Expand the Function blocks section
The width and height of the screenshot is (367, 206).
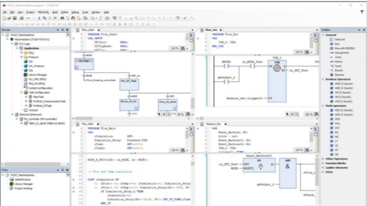(x=323, y=163)
